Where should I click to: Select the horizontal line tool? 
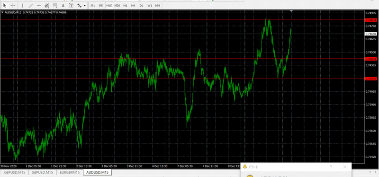(x=39, y=5)
